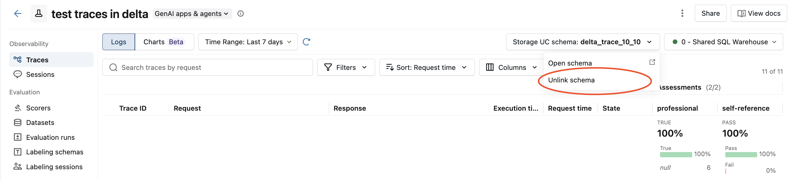This screenshot has height=180, width=794.
Task: Select Unlink schema menu option
Action: [x=571, y=80]
